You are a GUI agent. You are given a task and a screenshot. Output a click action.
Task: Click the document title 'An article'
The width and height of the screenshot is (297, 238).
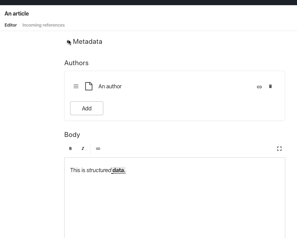click(16, 13)
